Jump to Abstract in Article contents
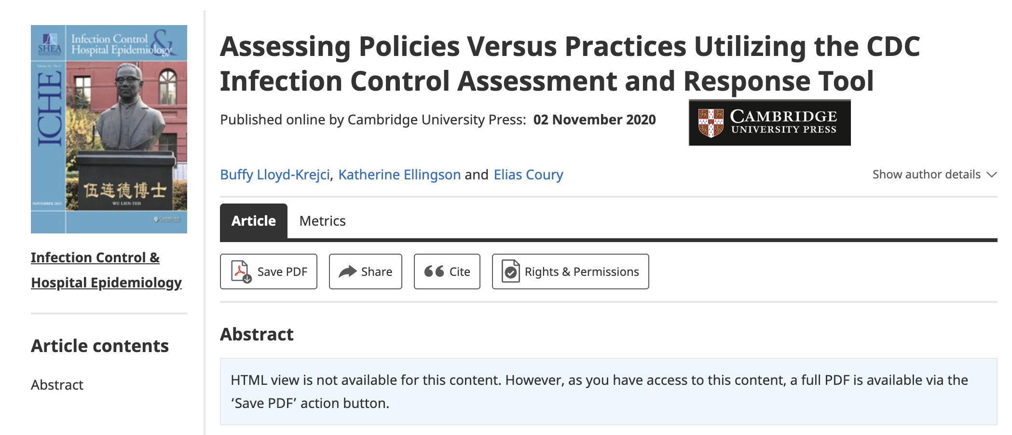The image size is (1012, 435). click(57, 385)
